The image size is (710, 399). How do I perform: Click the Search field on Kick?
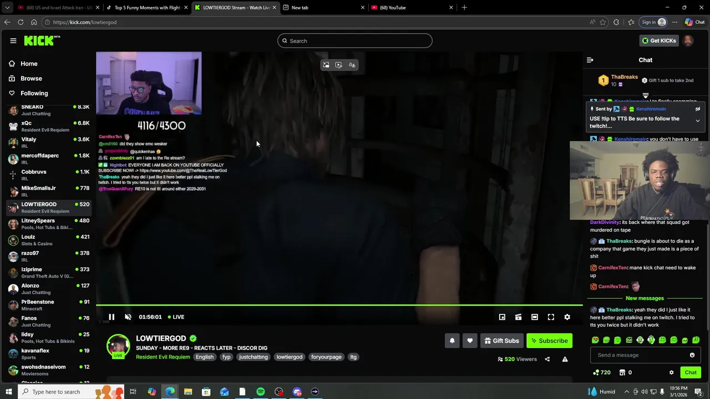click(355, 40)
